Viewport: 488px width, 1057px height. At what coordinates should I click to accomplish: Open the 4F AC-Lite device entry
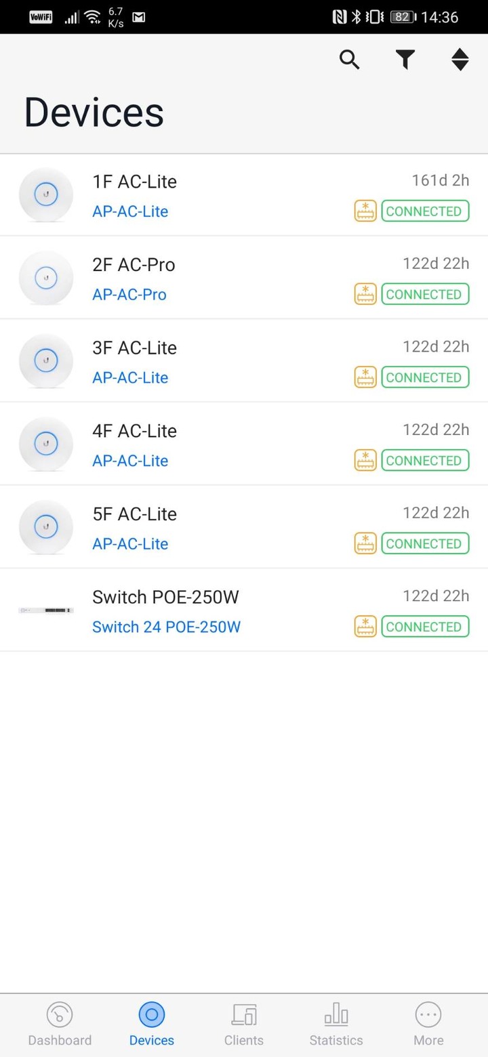pyautogui.click(x=244, y=444)
